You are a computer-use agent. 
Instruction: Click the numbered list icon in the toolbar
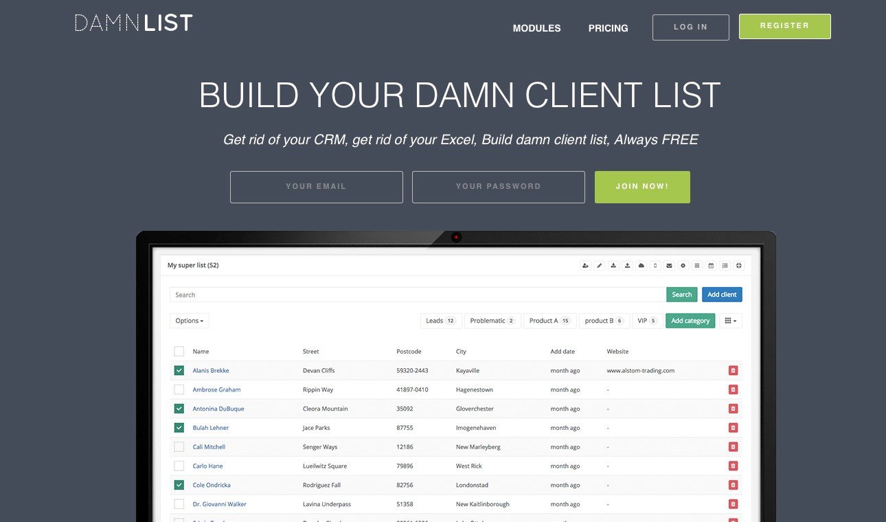click(x=725, y=265)
